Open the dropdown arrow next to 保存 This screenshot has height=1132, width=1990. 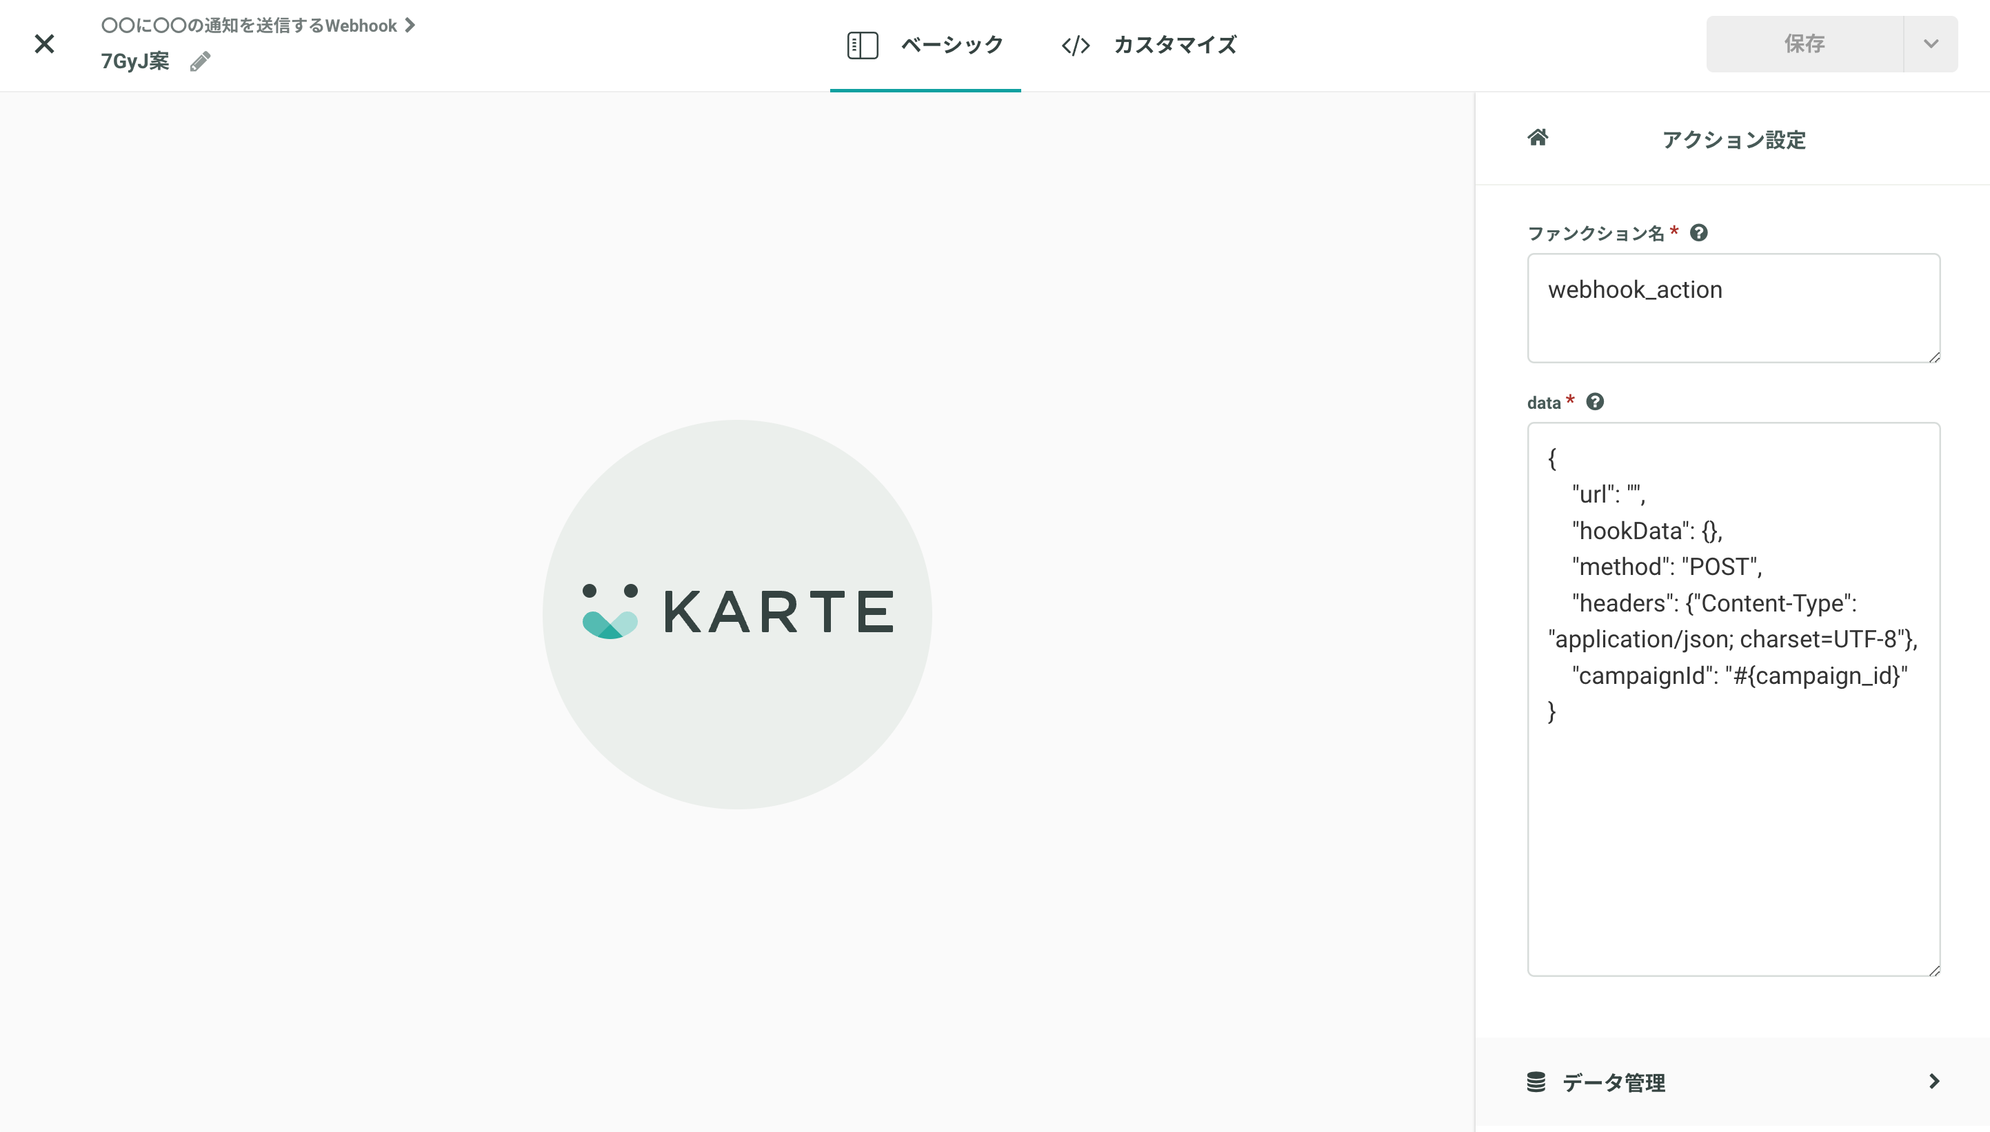pyautogui.click(x=1931, y=43)
